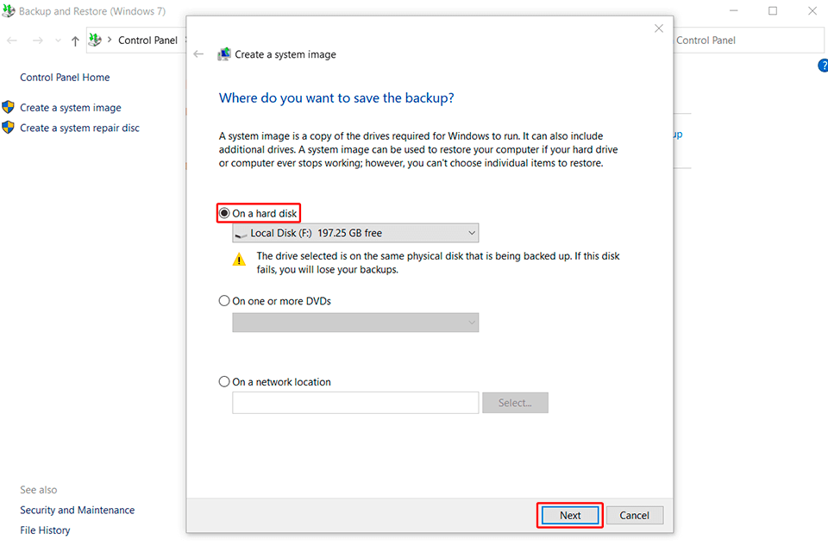
Task: Open Control Panel Home link
Action: pos(65,77)
